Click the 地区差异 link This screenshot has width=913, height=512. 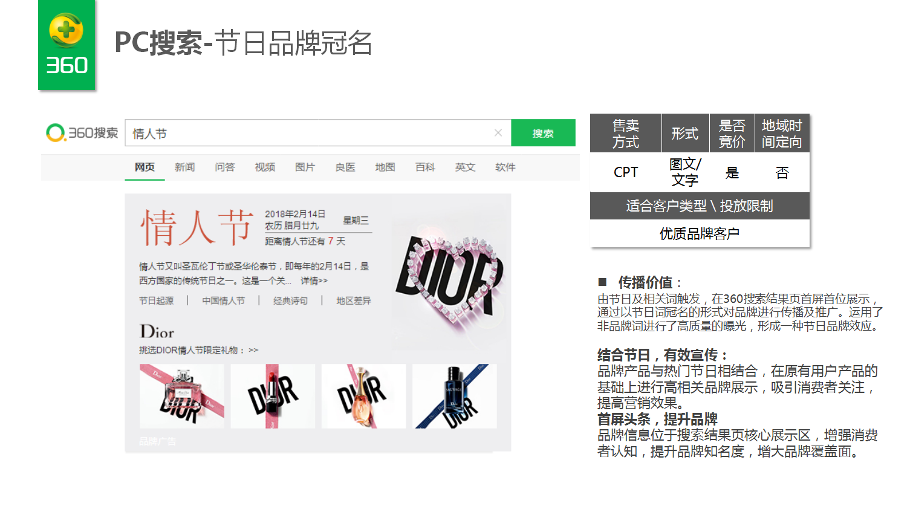(354, 300)
